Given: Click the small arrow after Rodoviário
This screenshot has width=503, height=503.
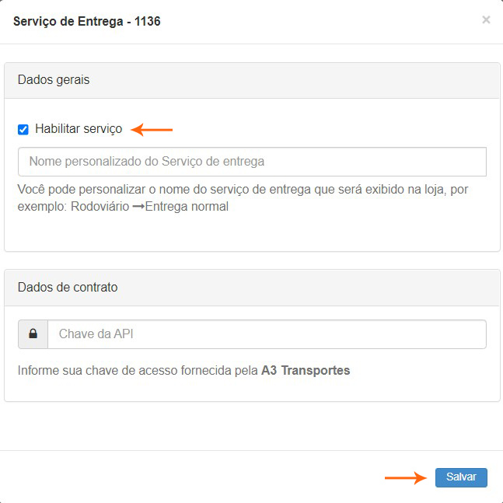Looking at the screenshot, I should point(138,208).
